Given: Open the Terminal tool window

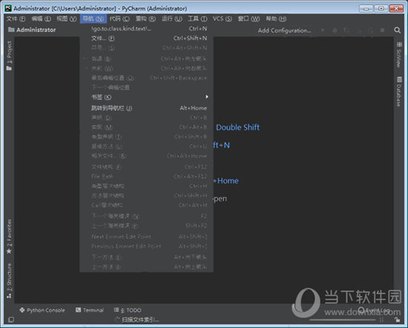Looking at the screenshot, I should tap(90, 310).
